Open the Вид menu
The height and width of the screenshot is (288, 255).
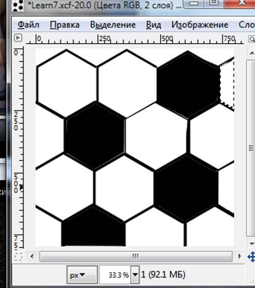(x=153, y=25)
